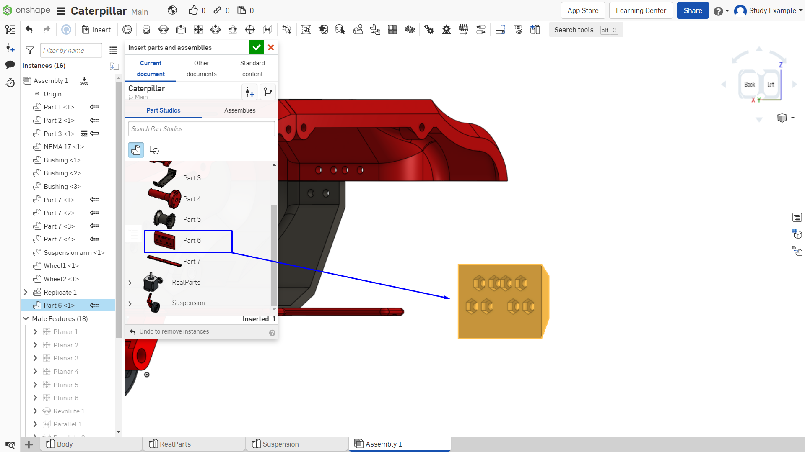The height and width of the screenshot is (452, 805).
Task: Toggle list view icon in instances panel
Action: click(x=113, y=50)
